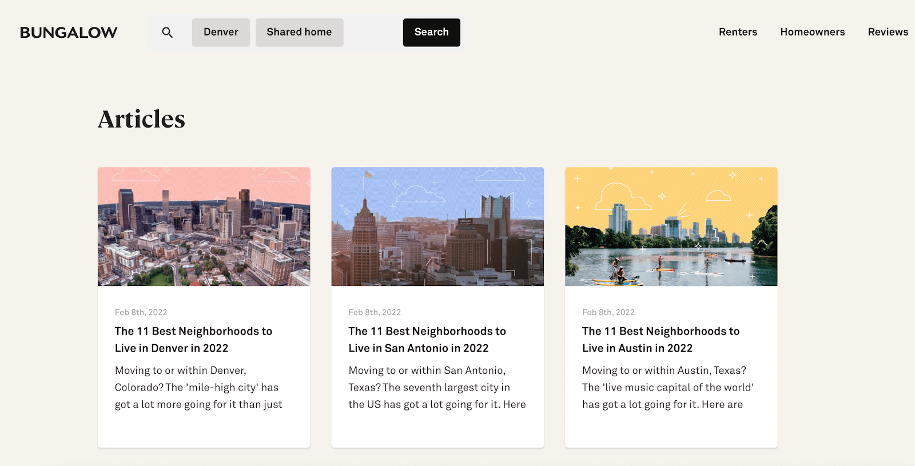Open 'Best Neighborhoods to Live in San Antonio' article

[x=427, y=340]
